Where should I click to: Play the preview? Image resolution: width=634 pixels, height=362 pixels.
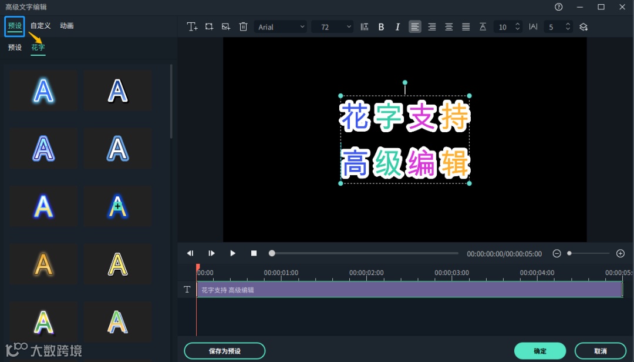[x=232, y=253]
